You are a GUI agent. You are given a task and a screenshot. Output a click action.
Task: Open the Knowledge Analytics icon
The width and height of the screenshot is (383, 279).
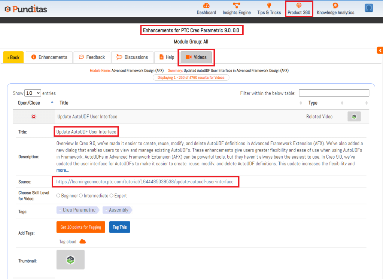click(x=335, y=6)
